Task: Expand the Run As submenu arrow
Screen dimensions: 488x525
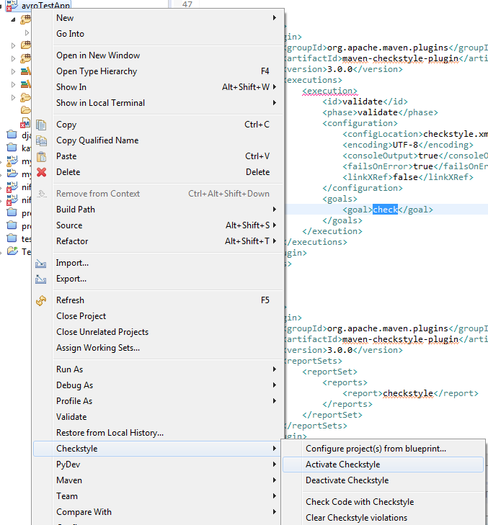Action: (275, 369)
